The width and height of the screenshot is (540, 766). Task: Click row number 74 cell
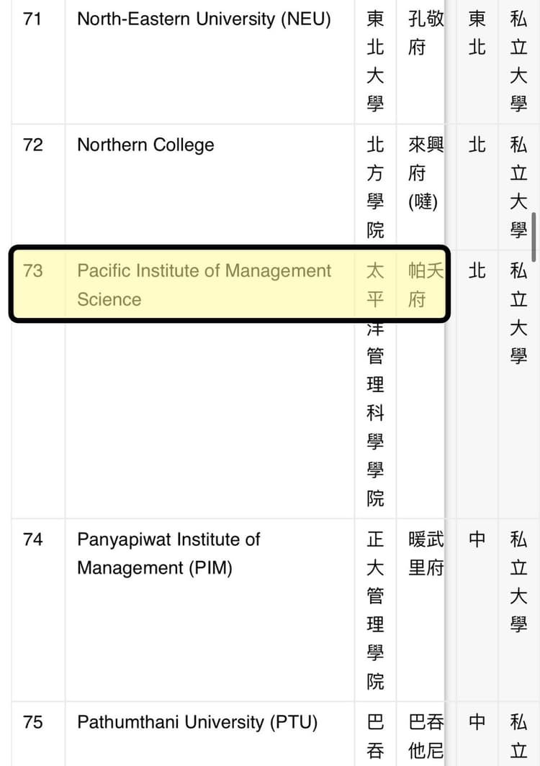(x=33, y=539)
